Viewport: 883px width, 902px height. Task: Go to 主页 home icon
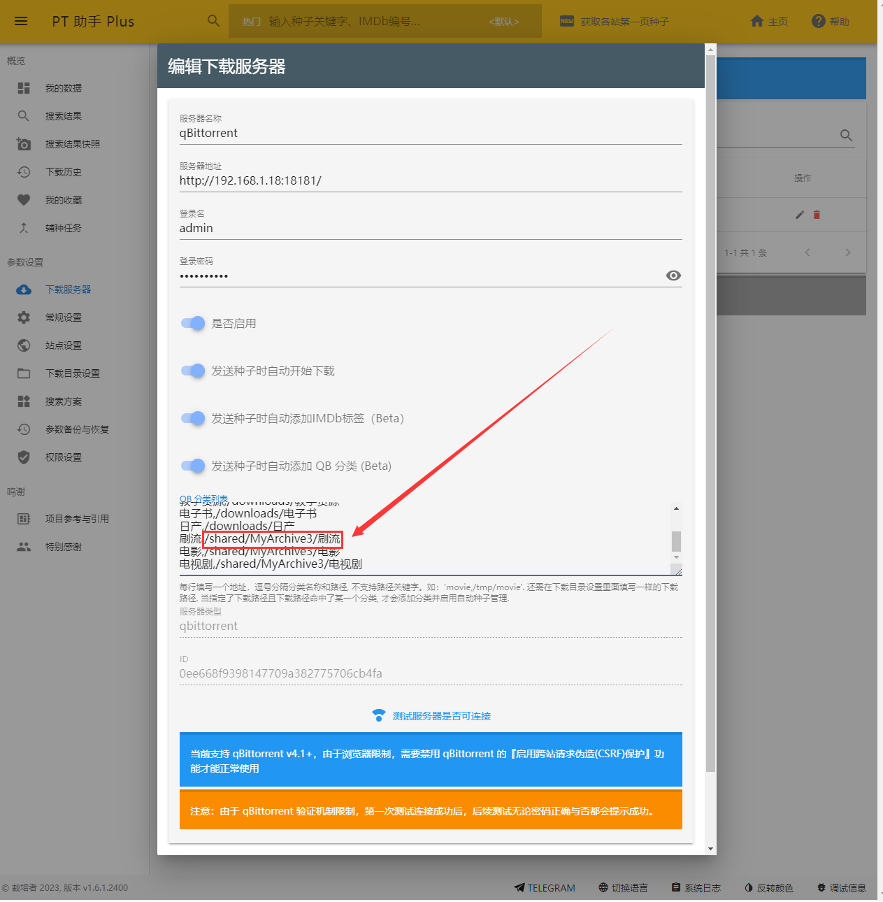click(x=757, y=21)
